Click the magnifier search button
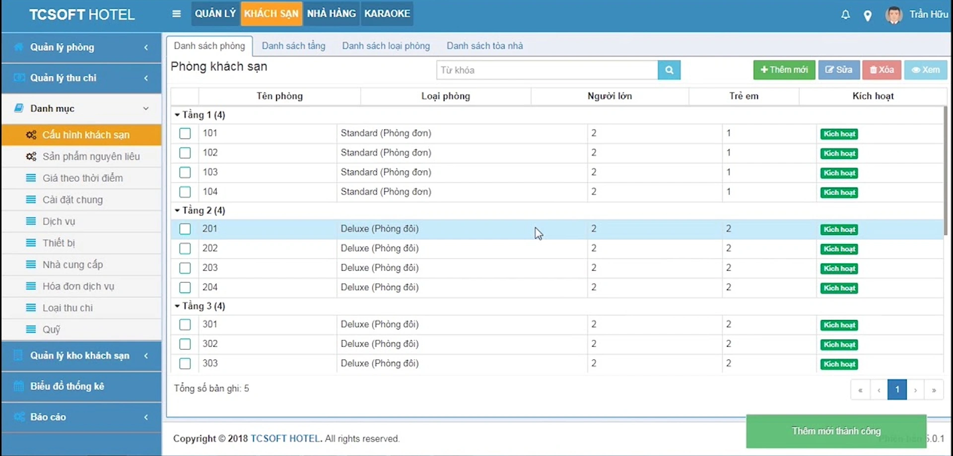The image size is (953, 456). [669, 70]
